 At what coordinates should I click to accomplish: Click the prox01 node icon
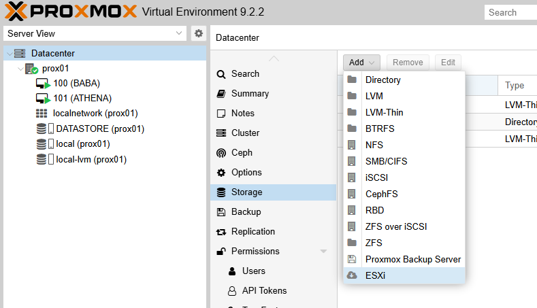31,69
